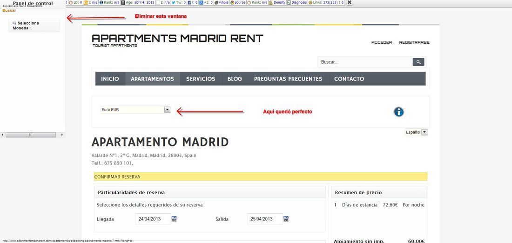Close the SEO toolbar with the X
The width and height of the screenshot is (512, 243).
click(350, 2)
